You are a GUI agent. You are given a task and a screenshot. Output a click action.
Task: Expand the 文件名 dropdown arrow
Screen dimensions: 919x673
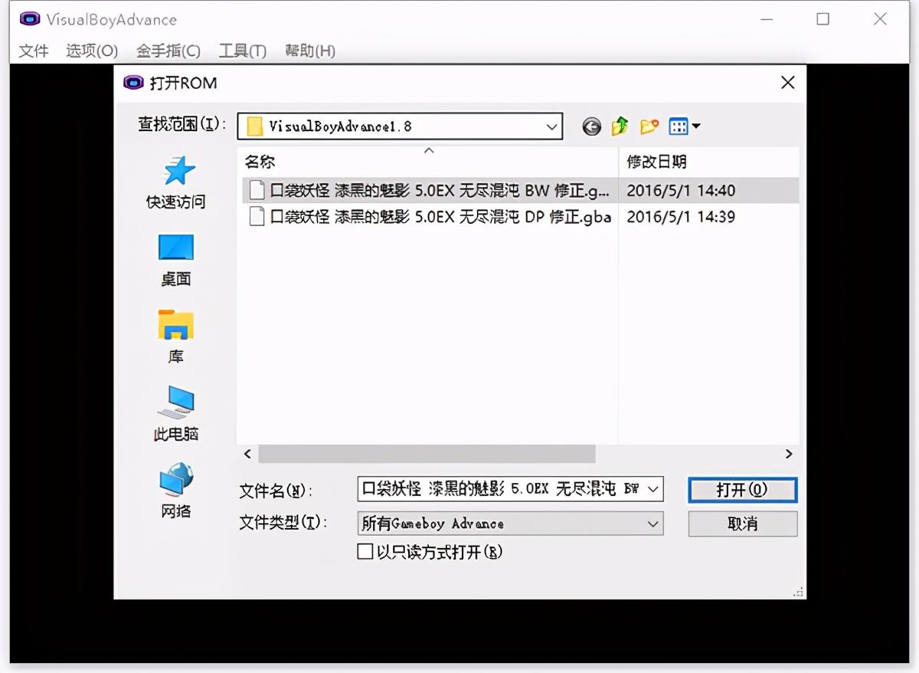[x=652, y=489]
